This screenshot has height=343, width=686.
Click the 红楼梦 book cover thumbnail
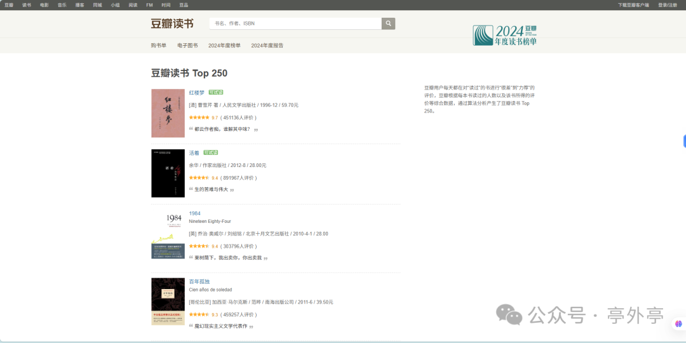(168, 113)
